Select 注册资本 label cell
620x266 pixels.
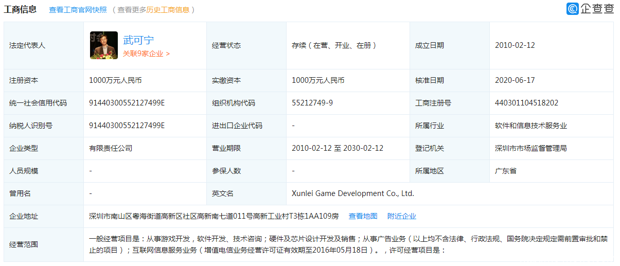[44, 80]
